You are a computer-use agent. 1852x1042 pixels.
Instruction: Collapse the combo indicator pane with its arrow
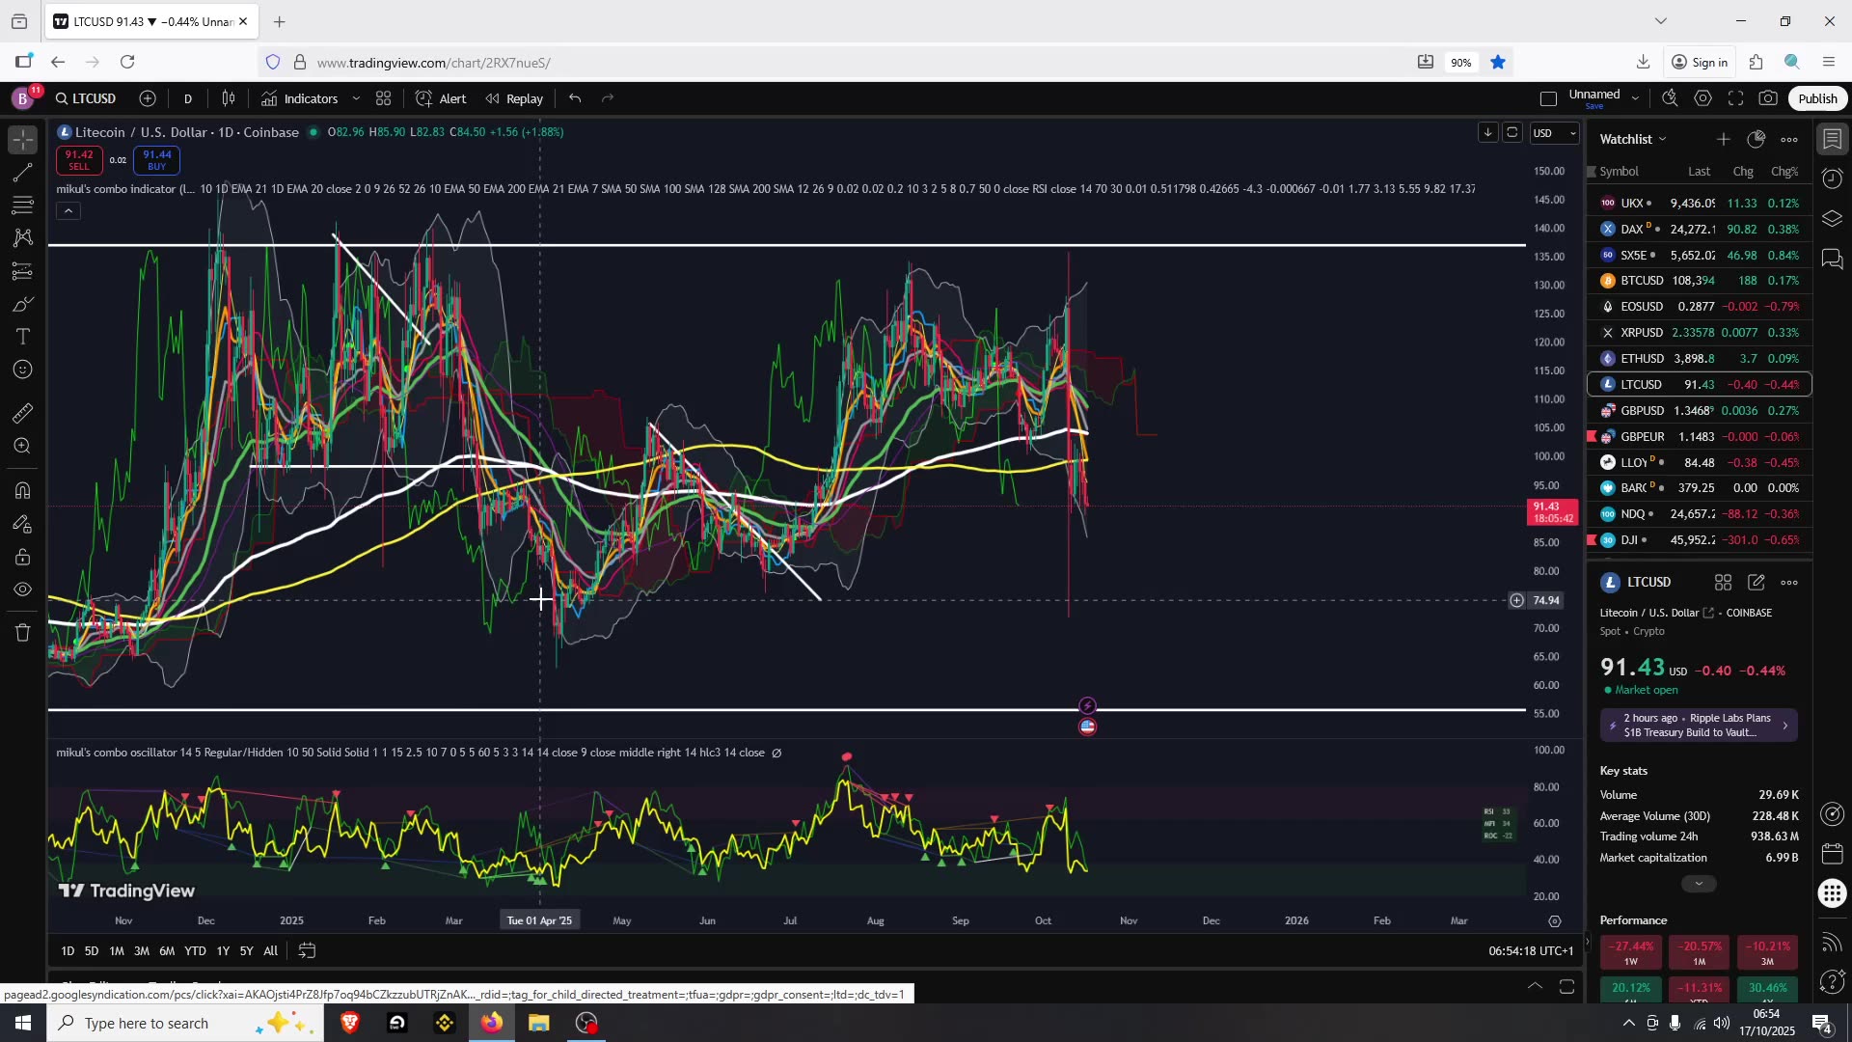coord(68,210)
